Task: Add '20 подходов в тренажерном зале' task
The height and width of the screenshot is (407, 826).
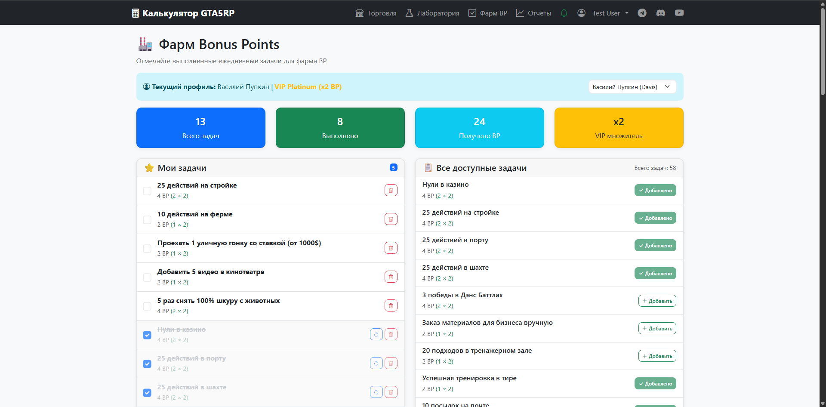Action: pyautogui.click(x=657, y=356)
